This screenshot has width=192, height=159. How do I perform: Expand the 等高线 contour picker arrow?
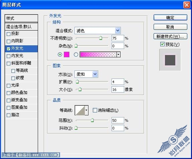(86, 110)
